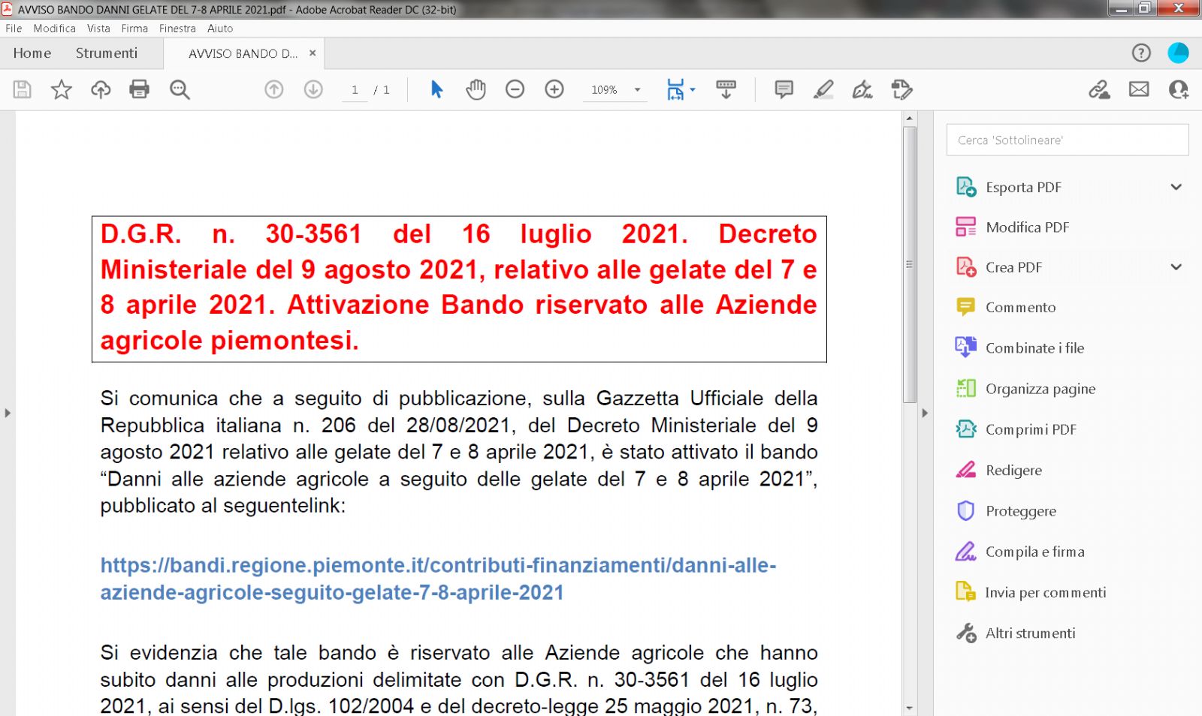
Task: Click the share link icon
Action: coord(1099,89)
